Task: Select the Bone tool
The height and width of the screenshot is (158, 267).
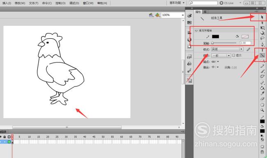Action: click(x=262, y=83)
